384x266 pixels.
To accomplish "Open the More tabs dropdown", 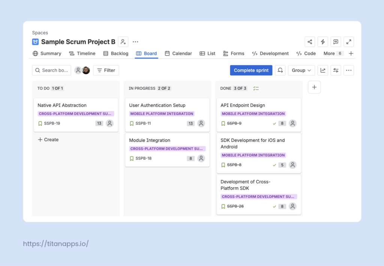I will click(333, 53).
